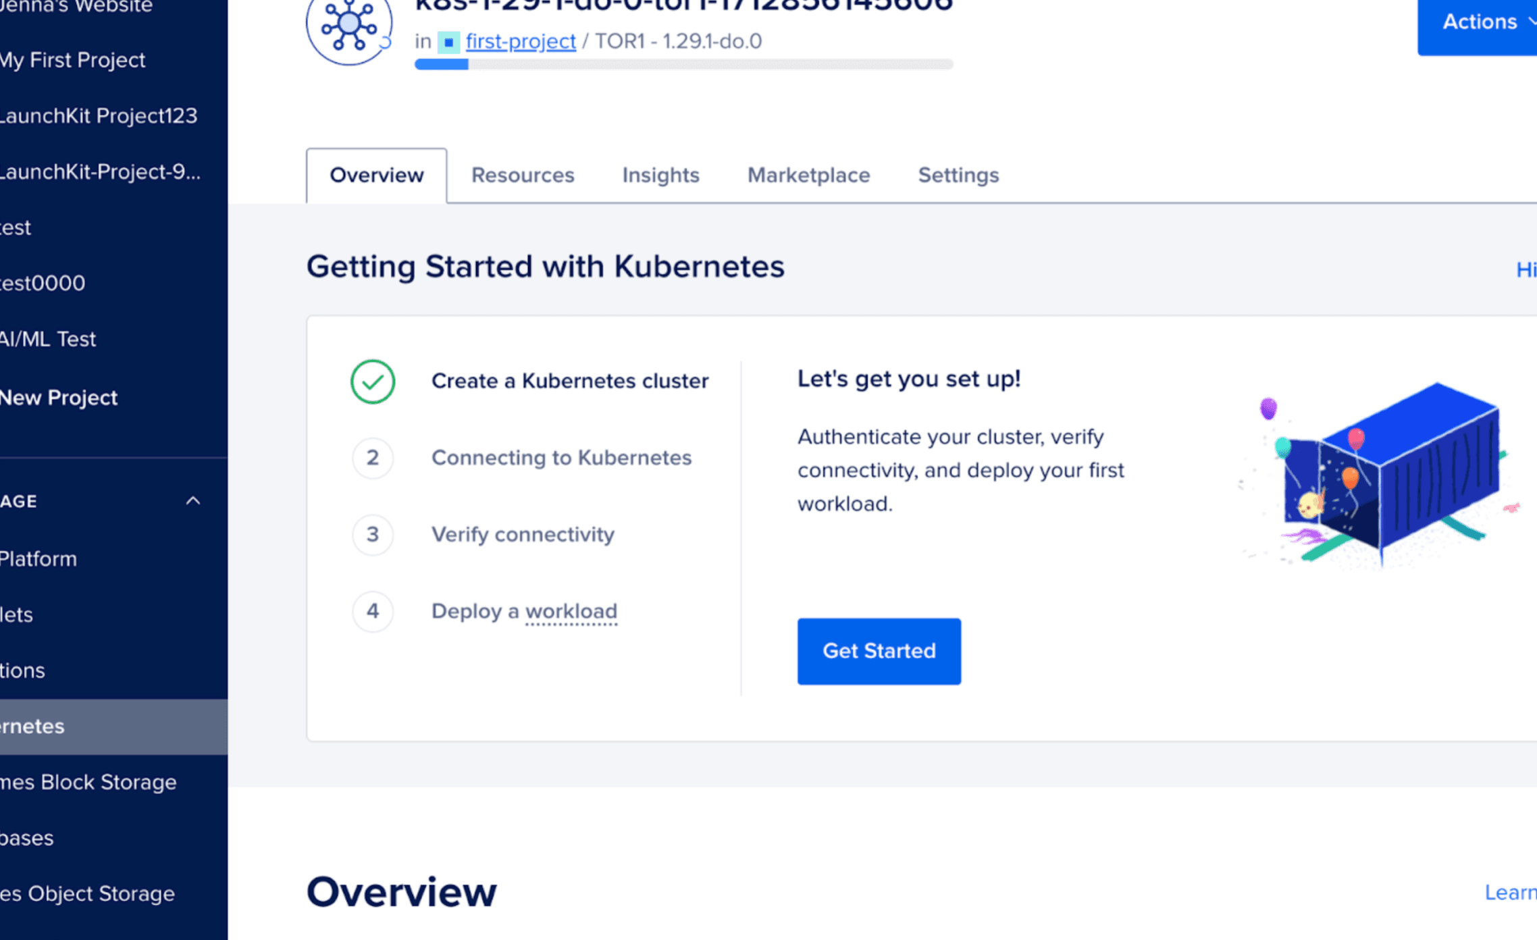
Task: Click the Getting Started with Kubernetes heading
Action: point(545,267)
